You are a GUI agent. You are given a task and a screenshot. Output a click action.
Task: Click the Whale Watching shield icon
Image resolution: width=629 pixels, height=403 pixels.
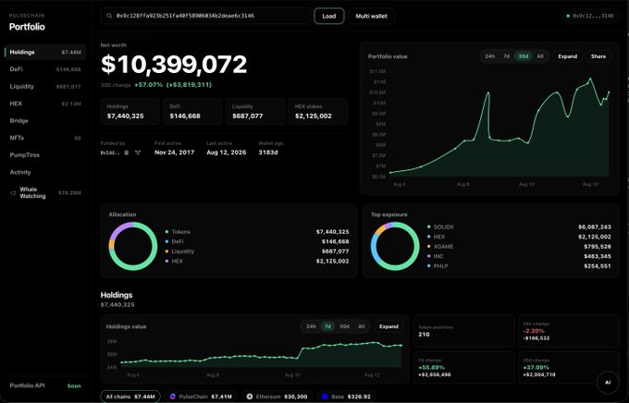coord(13,193)
